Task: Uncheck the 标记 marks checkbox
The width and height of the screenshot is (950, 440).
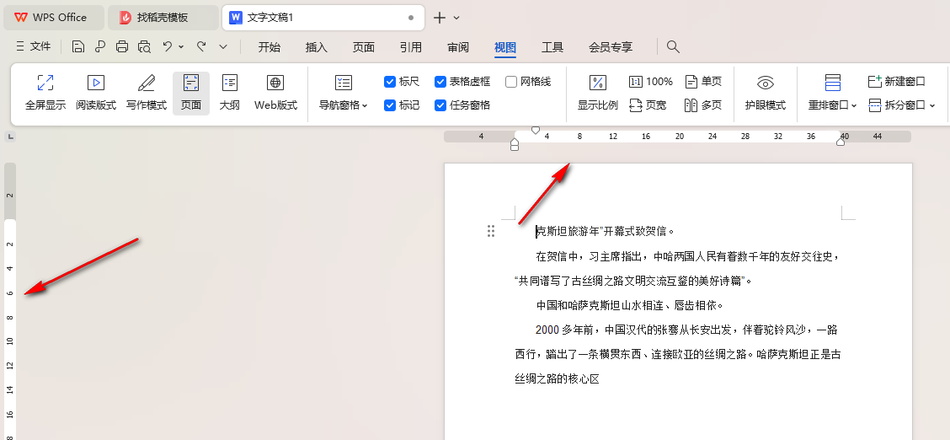Action: (390, 105)
